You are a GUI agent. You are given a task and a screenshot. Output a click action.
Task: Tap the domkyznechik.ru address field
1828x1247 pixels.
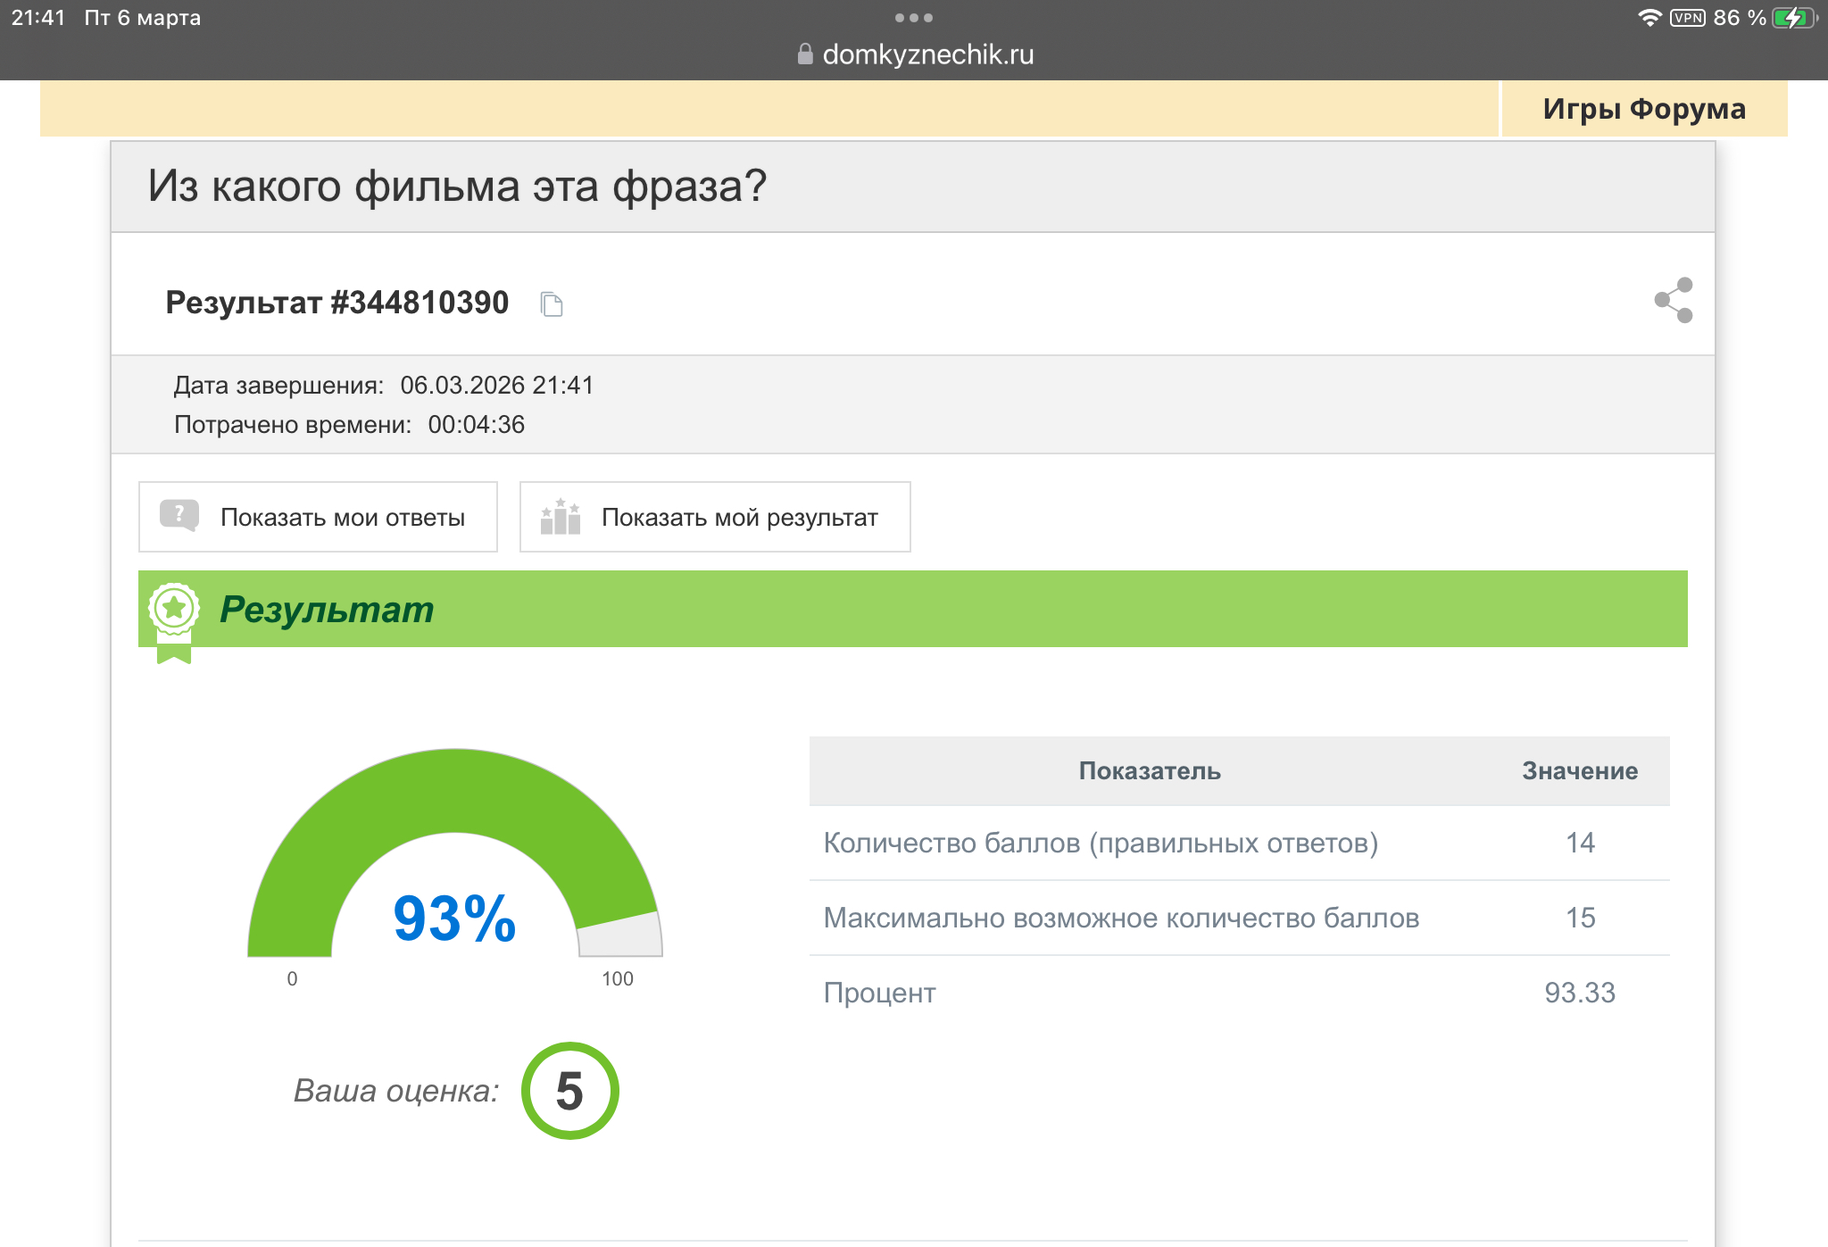(x=927, y=54)
